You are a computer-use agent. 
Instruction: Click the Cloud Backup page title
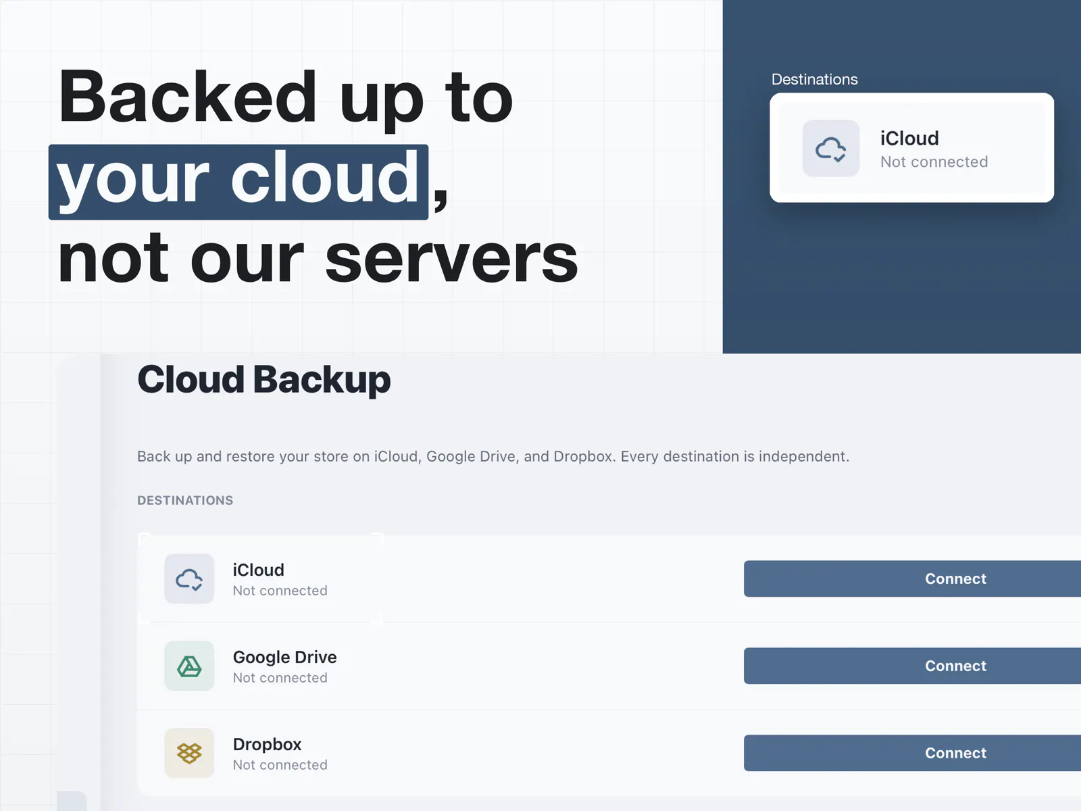click(x=264, y=379)
